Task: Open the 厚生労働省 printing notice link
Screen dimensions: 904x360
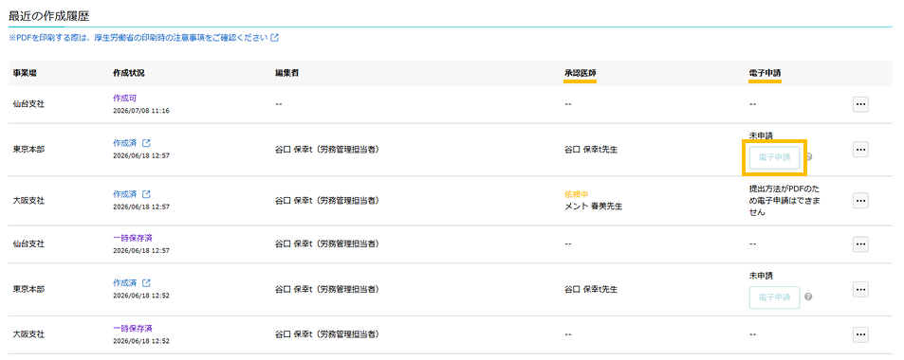Action: point(138,38)
